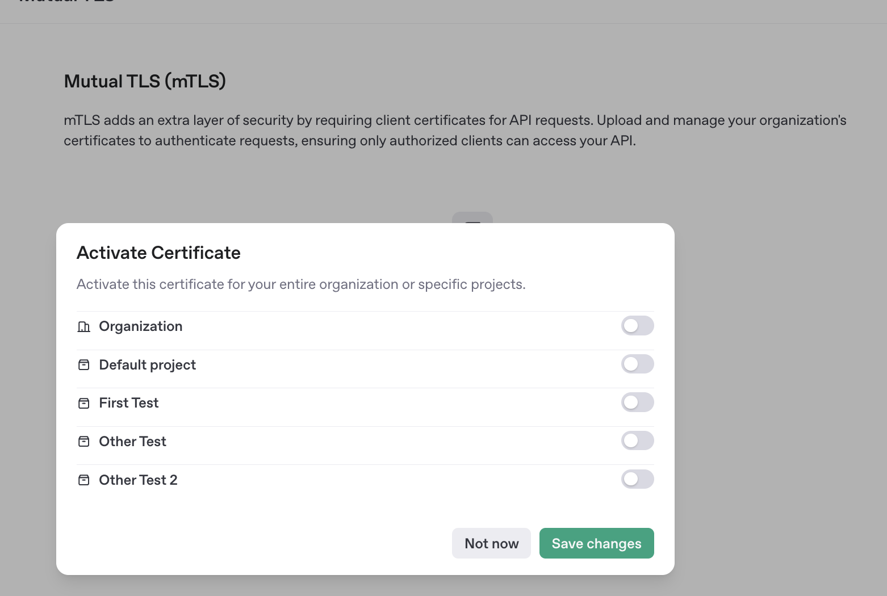Toggle the Default project switch
This screenshot has height=596, width=887.
click(637, 364)
